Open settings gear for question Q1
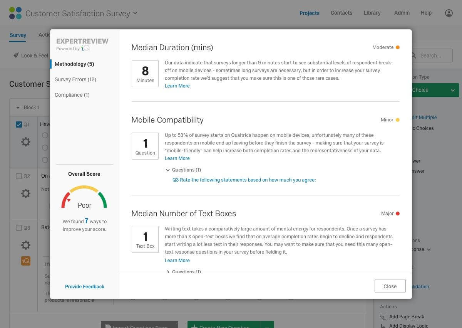The height and width of the screenshot is (328, 462). tap(26, 142)
